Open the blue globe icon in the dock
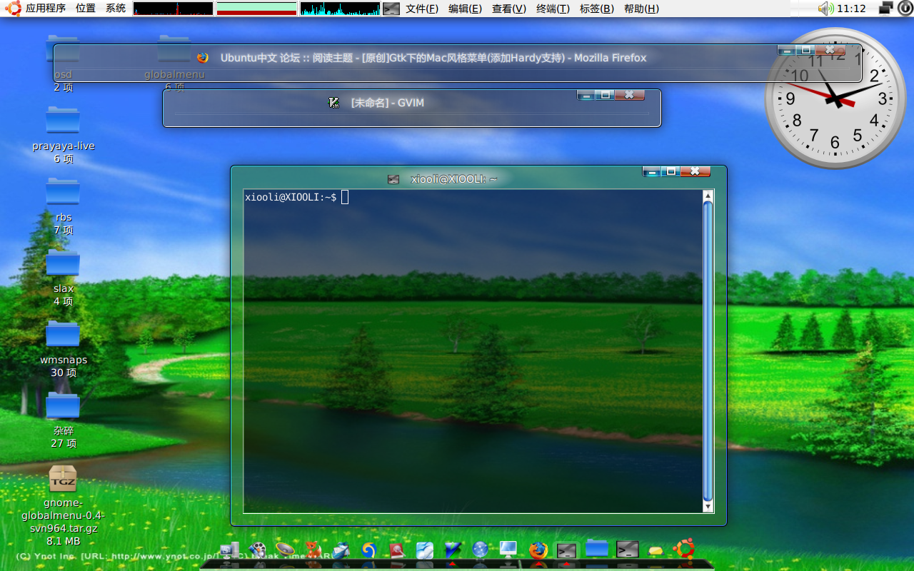This screenshot has height=571, width=914. (x=480, y=550)
